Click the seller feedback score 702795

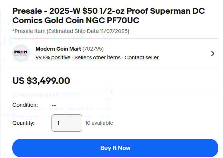click(x=94, y=49)
